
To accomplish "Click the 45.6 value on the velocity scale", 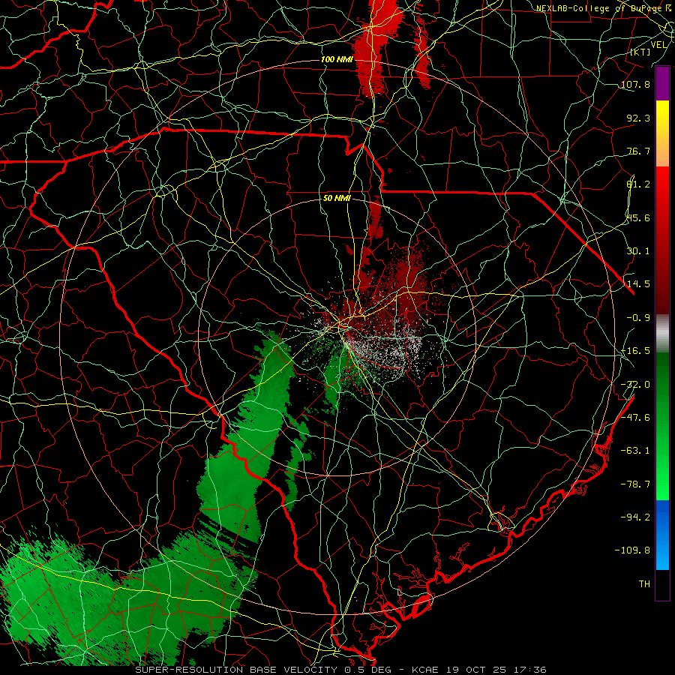I will coord(638,217).
